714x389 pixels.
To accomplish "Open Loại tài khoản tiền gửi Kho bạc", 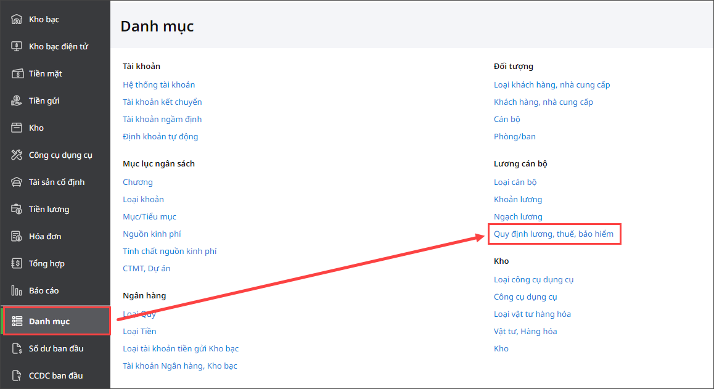I will tap(180, 349).
